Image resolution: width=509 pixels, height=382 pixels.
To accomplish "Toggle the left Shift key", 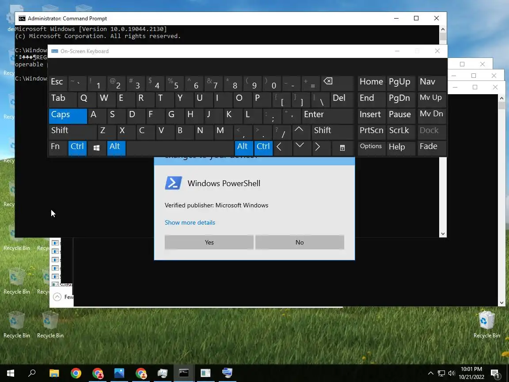I will click(73, 132).
